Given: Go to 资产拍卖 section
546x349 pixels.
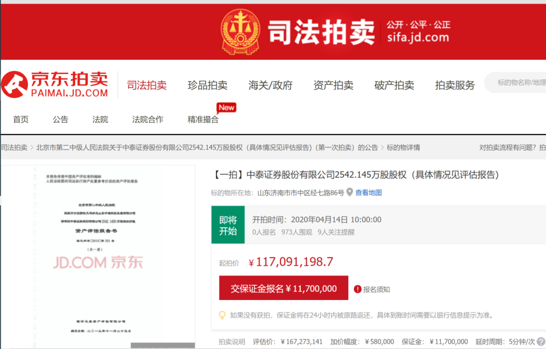Looking at the screenshot, I should pos(333,85).
